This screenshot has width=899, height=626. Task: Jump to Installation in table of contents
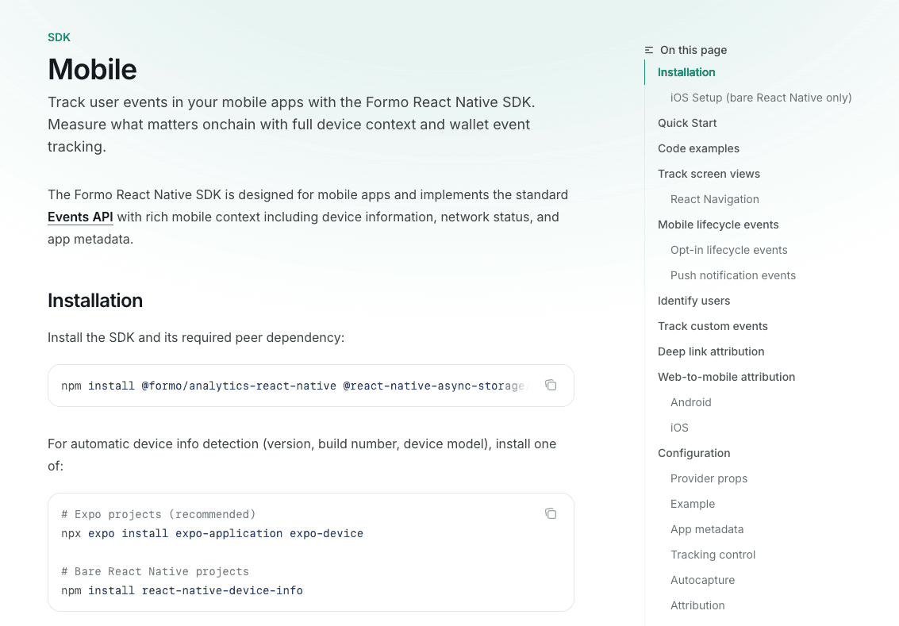tap(686, 72)
